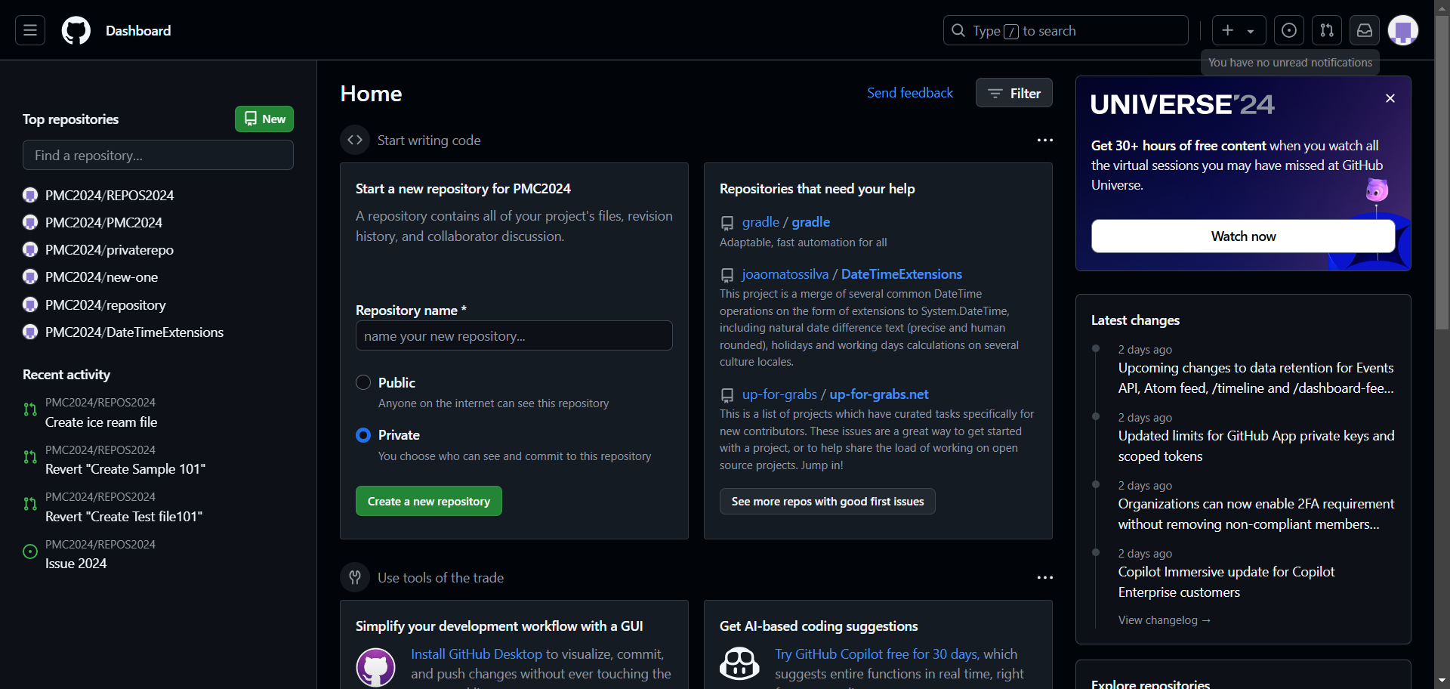Open PMC2024/privaterepo from top repositories
1450x689 pixels.
pos(110,250)
